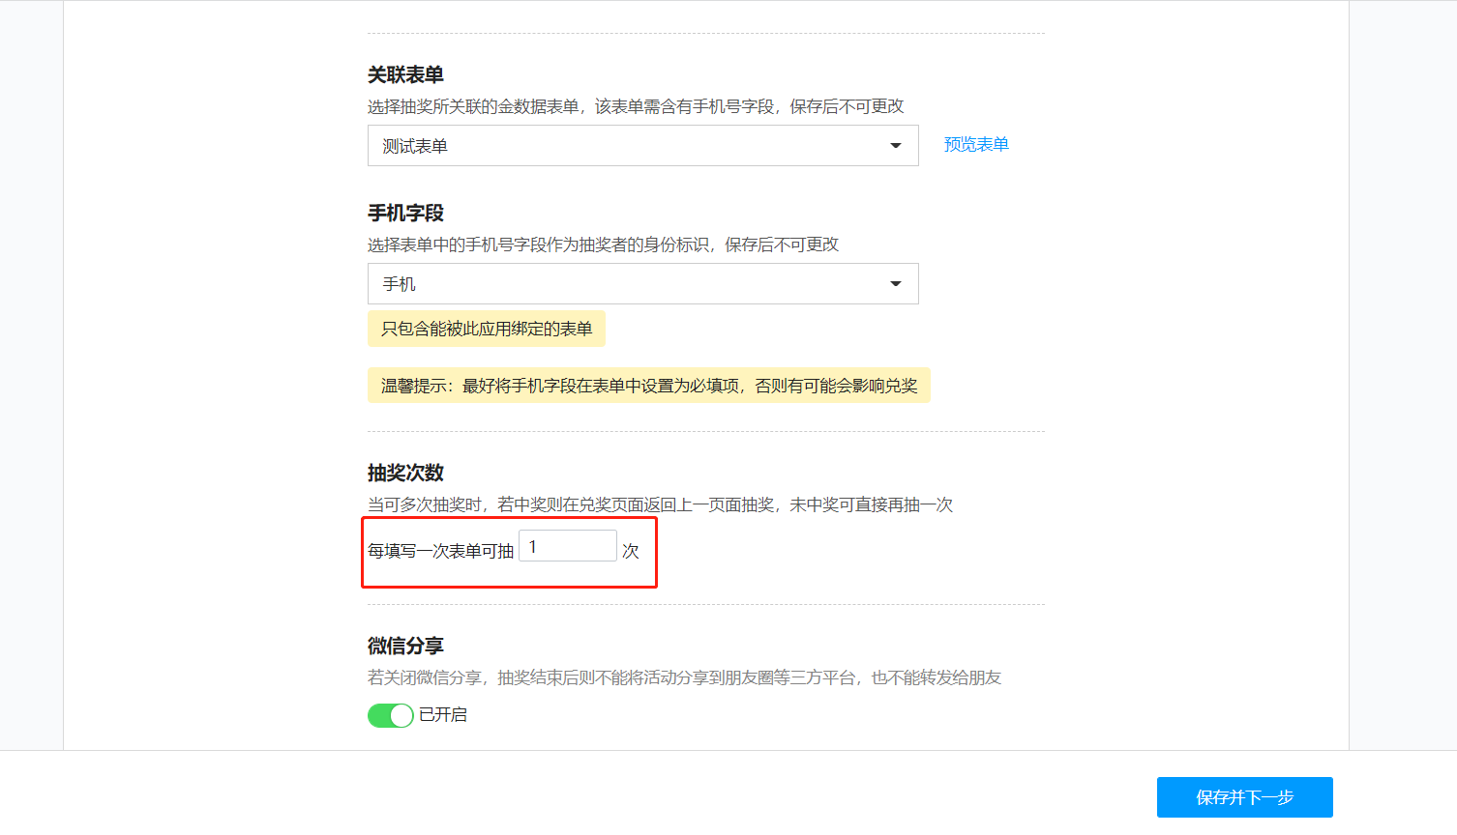The width and height of the screenshot is (1457, 835).
Task: Click the 手机字段 heading
Action: coord(405,214)
